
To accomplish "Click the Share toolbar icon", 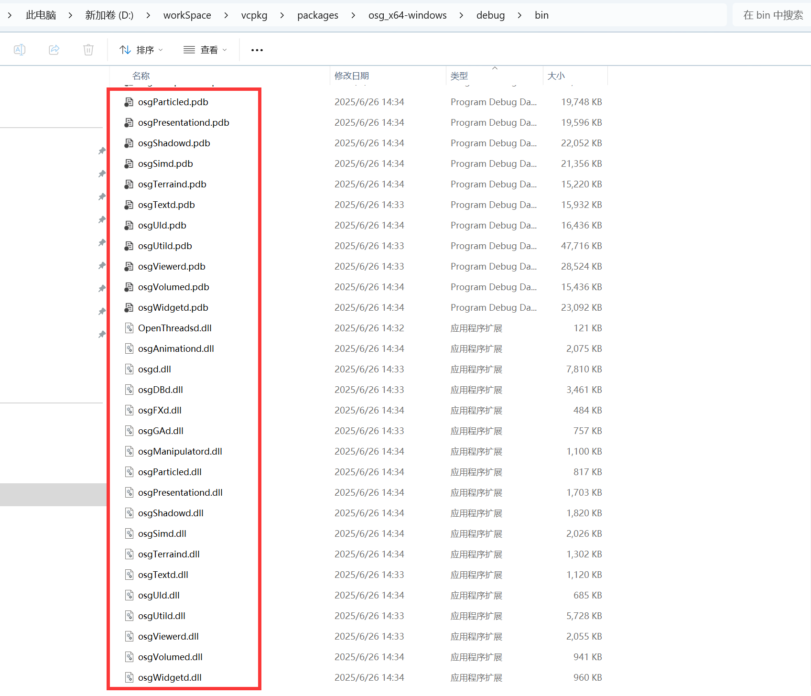I will [x=54, y=50].
